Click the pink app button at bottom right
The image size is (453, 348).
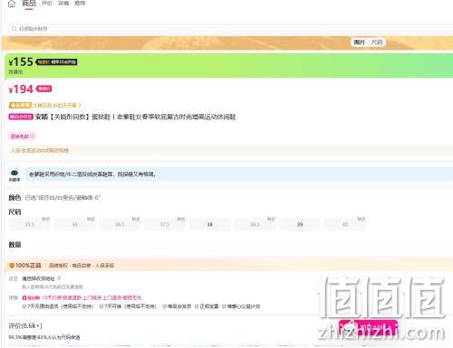tap(368, 328)
